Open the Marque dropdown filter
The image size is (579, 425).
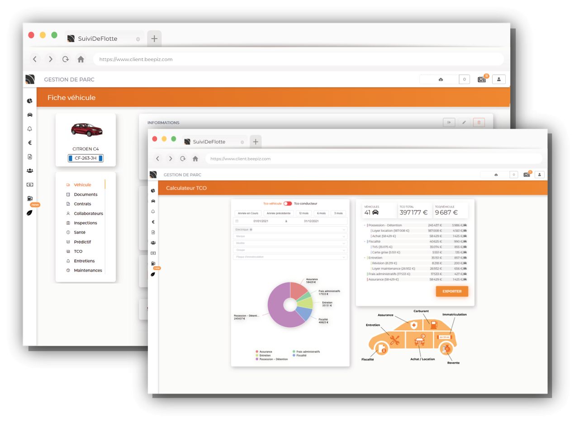290,236
